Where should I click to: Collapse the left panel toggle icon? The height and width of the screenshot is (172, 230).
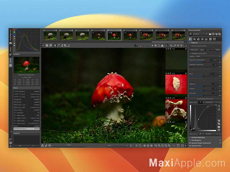point(42,45)
